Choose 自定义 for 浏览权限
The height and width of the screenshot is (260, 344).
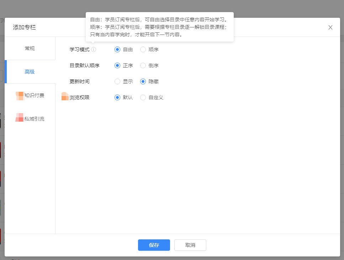tap(143, 97)
